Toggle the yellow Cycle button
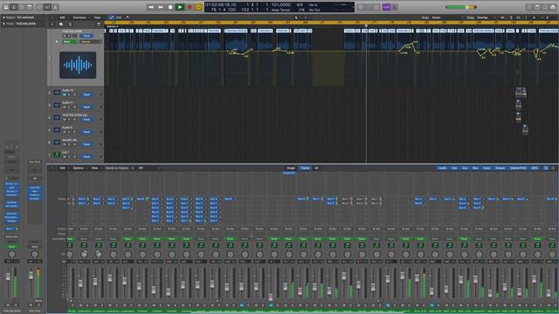 pos(198,7)
